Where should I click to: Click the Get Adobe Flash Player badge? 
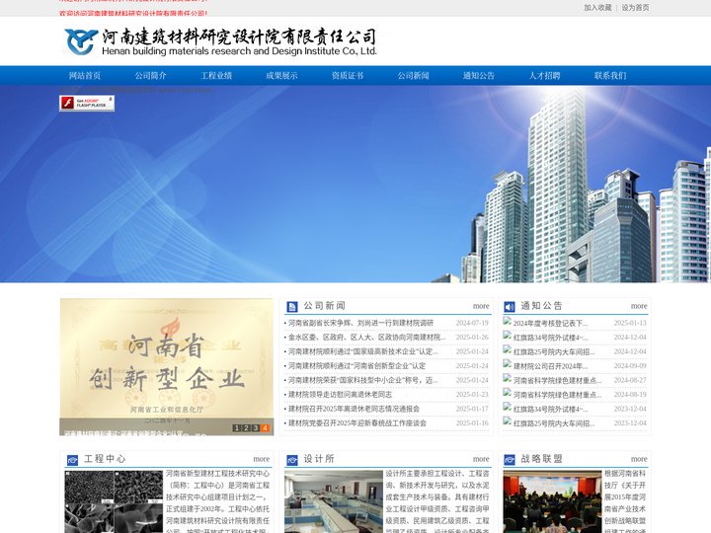pos(87,103)
